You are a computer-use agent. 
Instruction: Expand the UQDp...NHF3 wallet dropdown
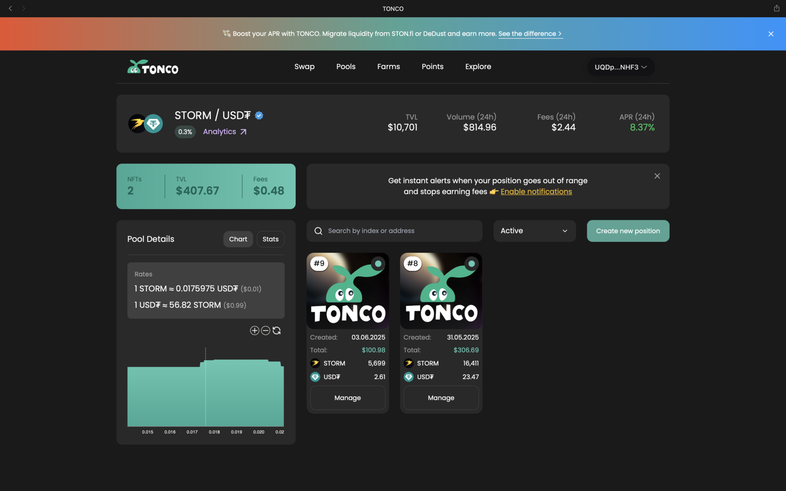tap(621, 67)
